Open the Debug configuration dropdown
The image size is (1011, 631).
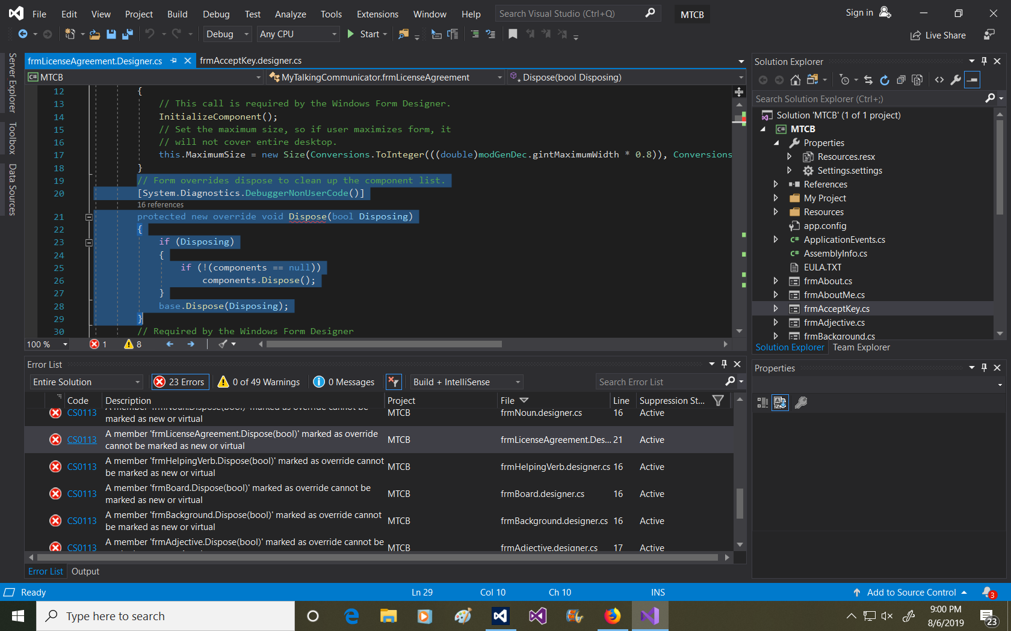[x=226, y=34]
